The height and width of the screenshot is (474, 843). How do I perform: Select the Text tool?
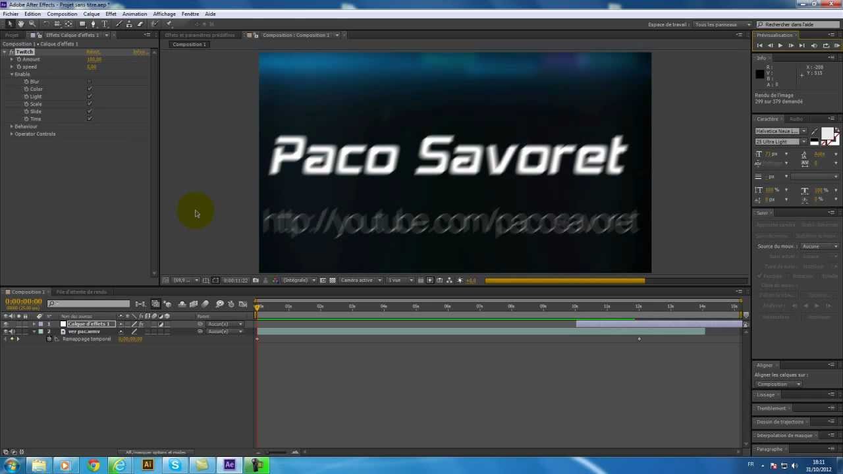click(105, 24)
